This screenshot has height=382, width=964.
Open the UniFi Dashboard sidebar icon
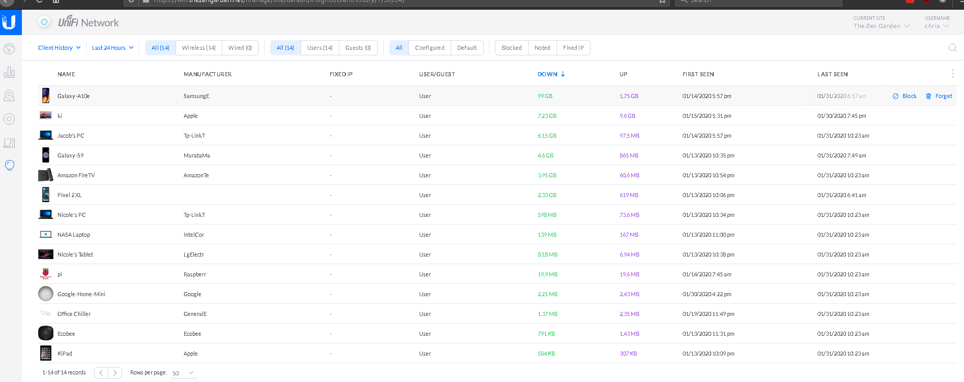(9, 49)
